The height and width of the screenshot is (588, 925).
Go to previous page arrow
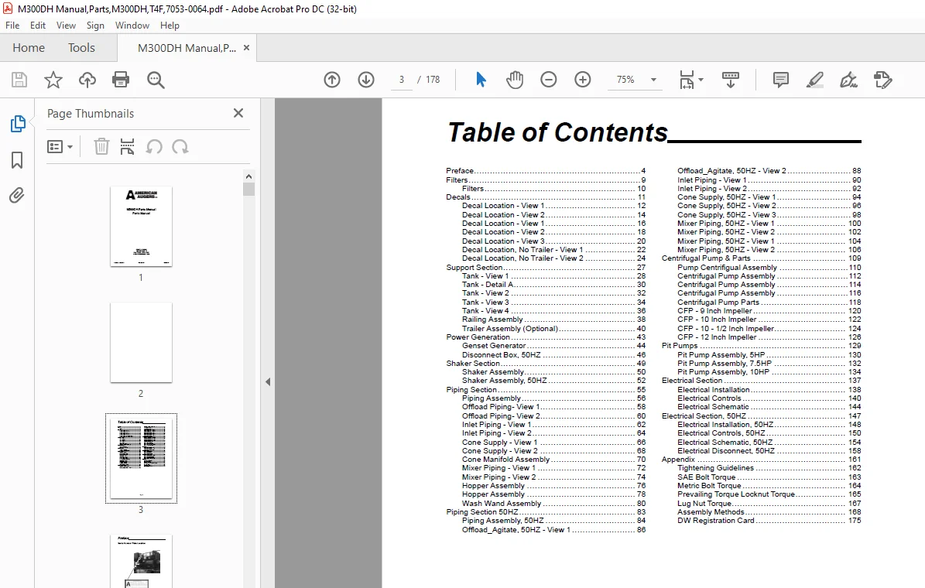[332, 80]
